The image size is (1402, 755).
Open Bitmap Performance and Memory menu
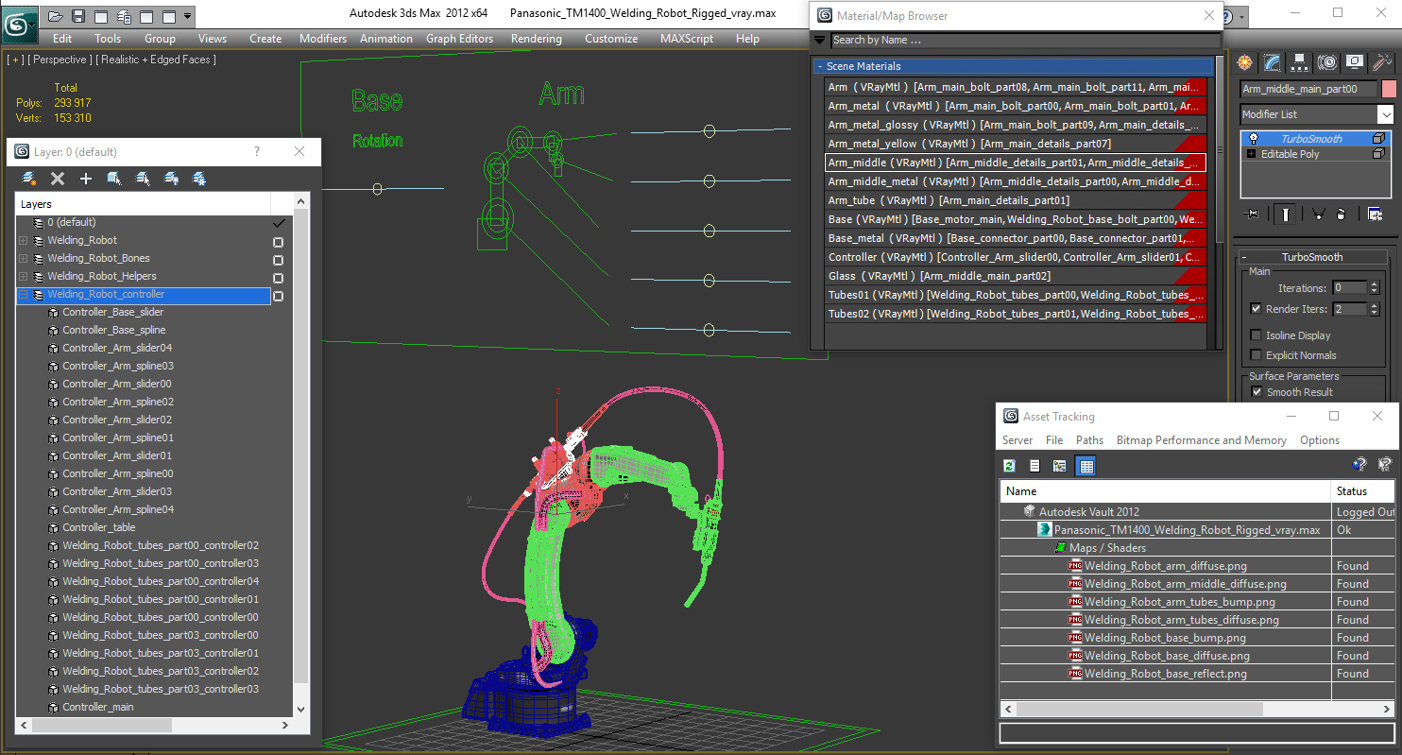(1202, 440)
